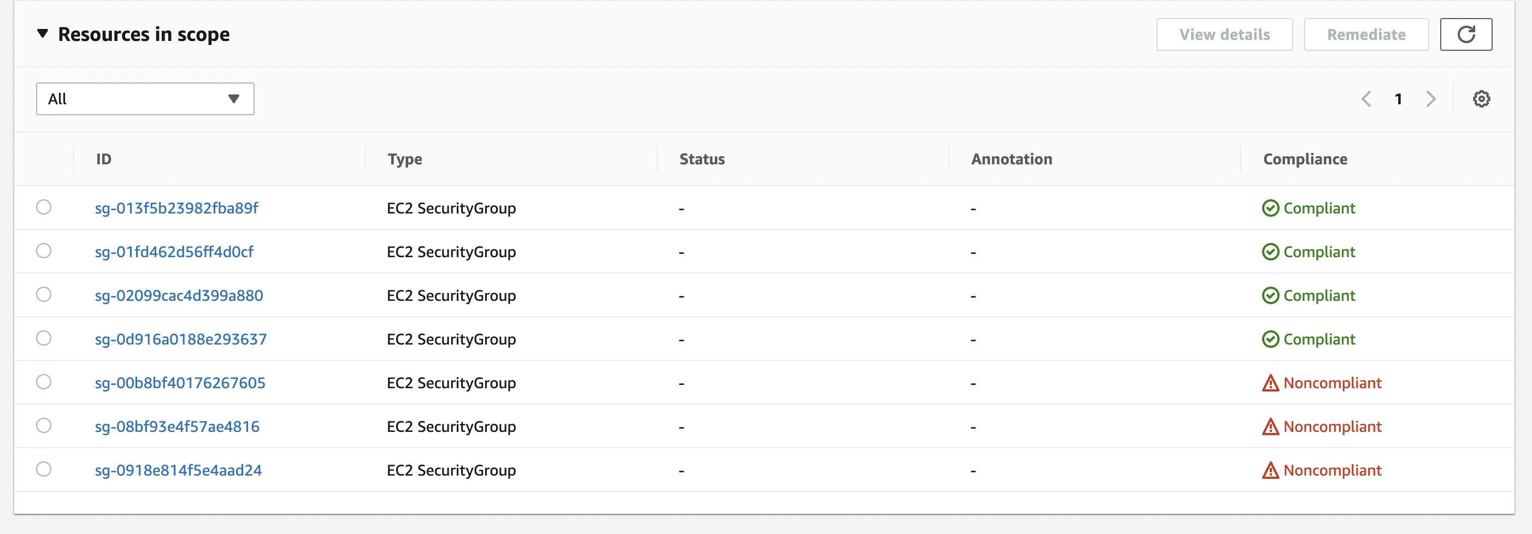Go to next page arrow
Screen dimensions: 1532x534
pos(1430,99)
